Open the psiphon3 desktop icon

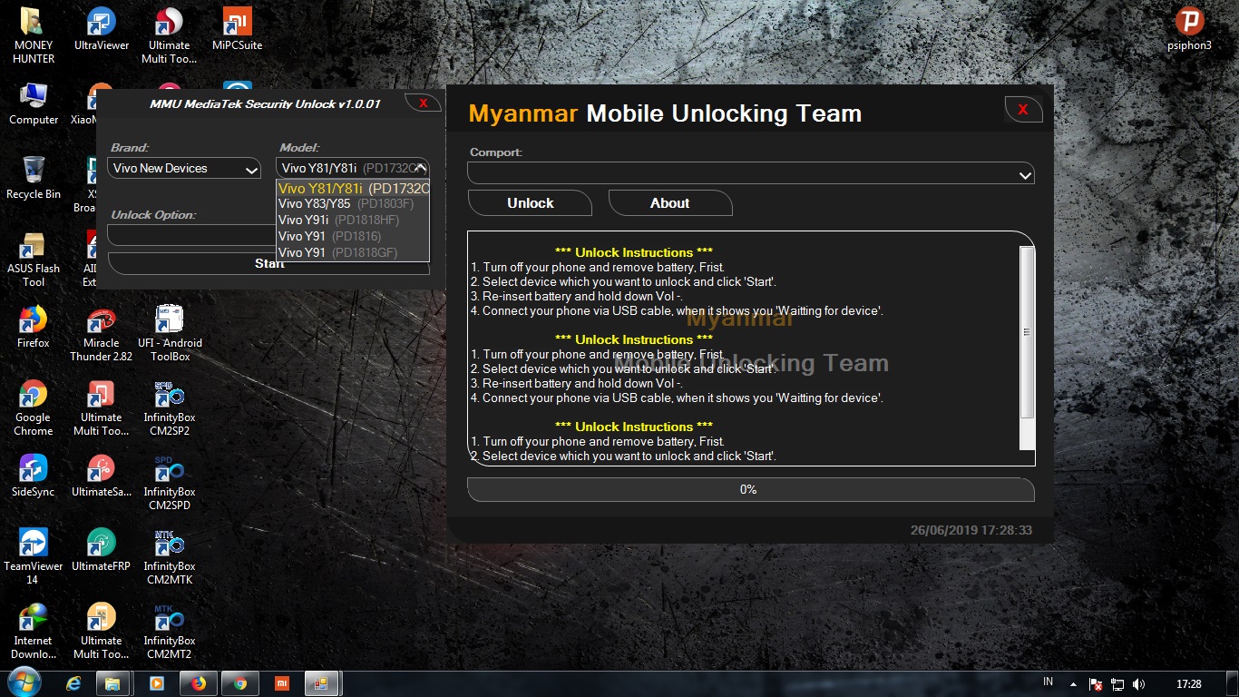tap(1189, 30)
